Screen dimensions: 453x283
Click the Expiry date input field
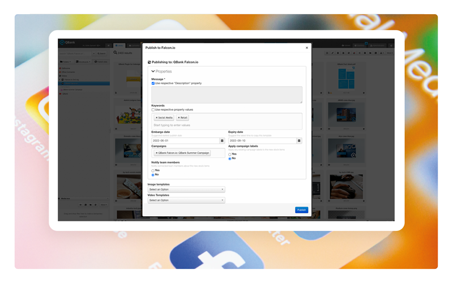click(x=262, y=140)
